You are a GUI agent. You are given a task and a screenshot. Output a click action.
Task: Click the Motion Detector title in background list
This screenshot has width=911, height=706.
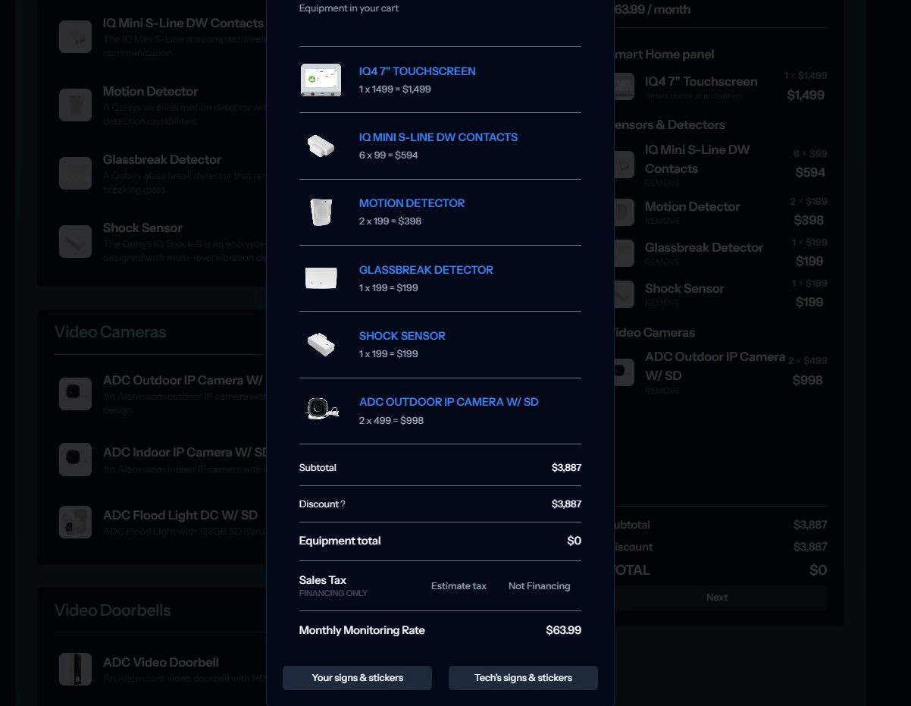pos(150,92)
